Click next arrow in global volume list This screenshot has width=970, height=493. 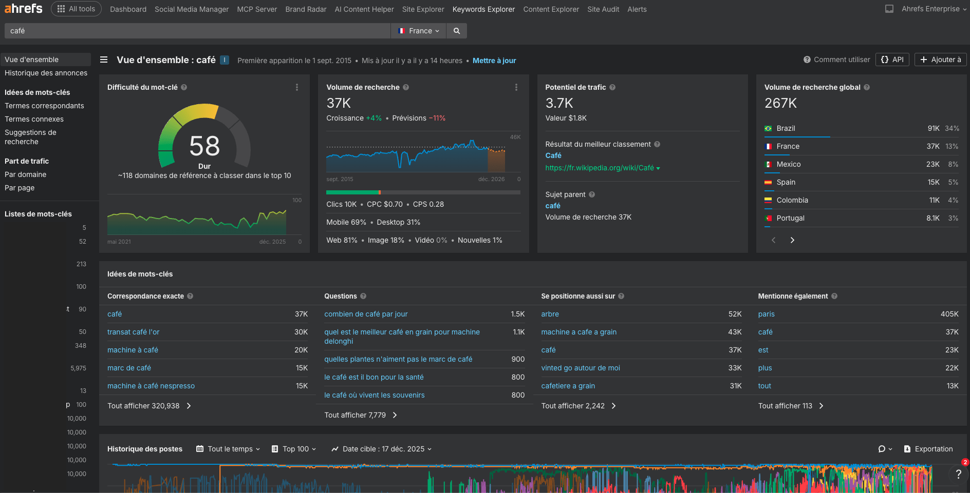tap(792, 240)
